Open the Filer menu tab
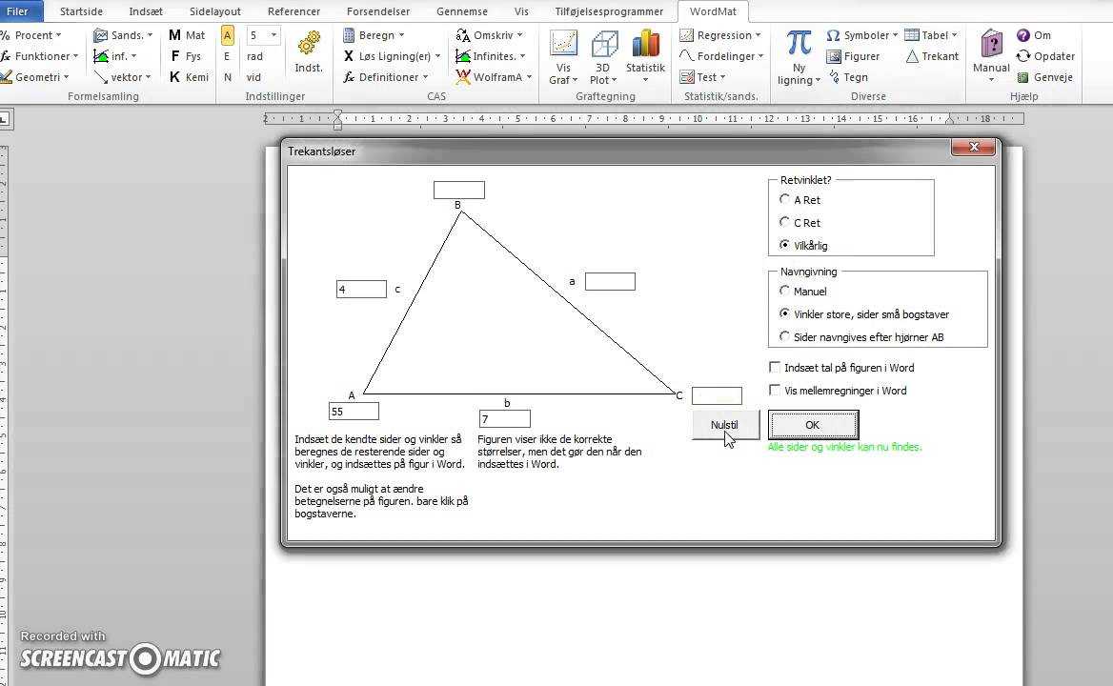Image resolution: width=1113 pixels, height=686 pixels. pyautogui.click(x=17, y=11)
